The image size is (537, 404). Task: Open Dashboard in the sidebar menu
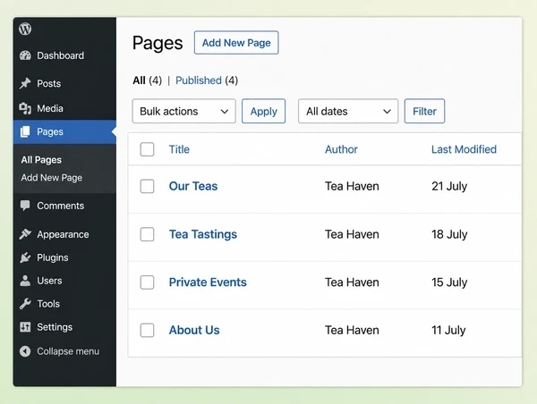tap(60, 55)
